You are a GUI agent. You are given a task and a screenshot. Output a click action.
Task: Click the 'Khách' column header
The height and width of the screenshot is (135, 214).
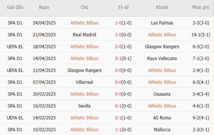click(x=162, y=7)
